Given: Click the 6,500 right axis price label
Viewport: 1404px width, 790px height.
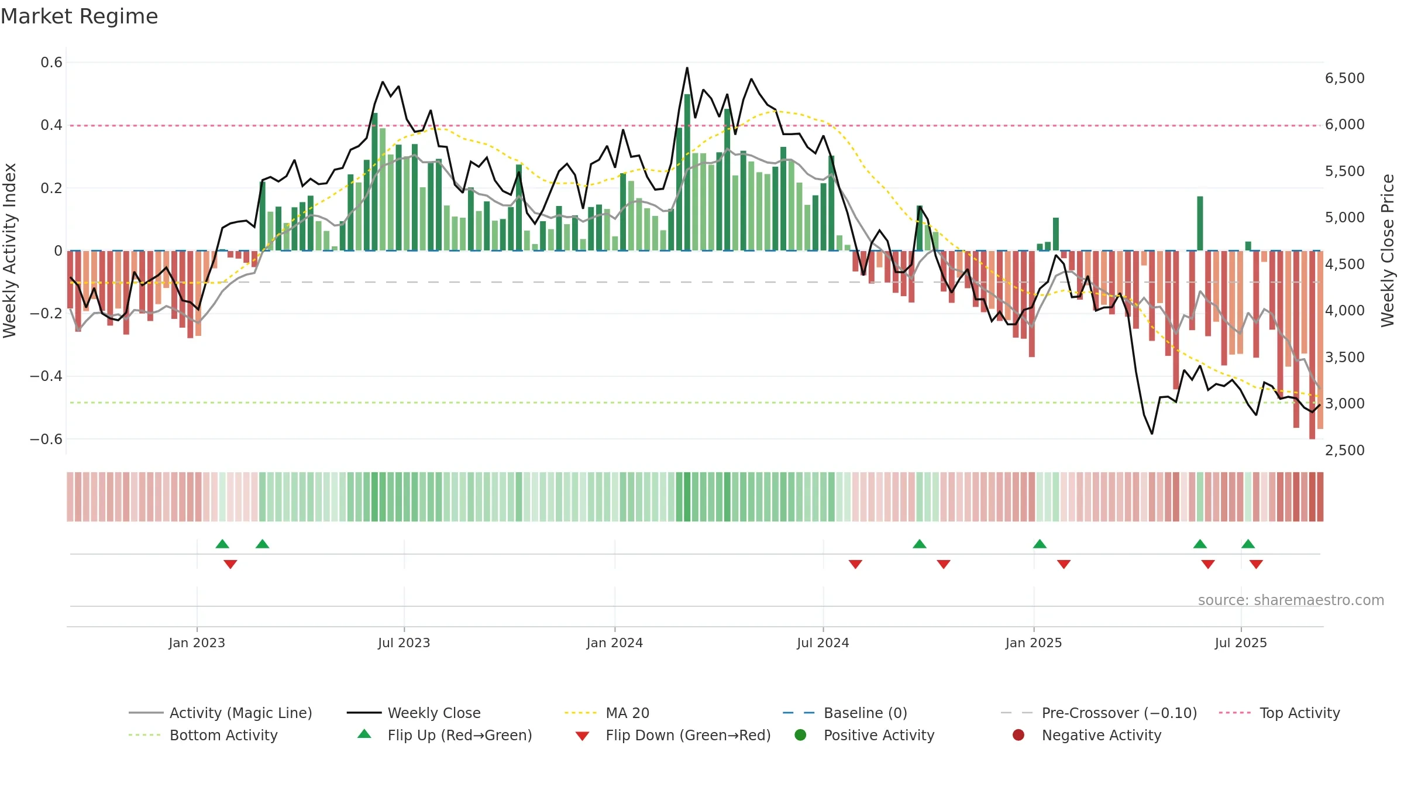Looking at the screenshot, I should click(x=1345, y=78).
